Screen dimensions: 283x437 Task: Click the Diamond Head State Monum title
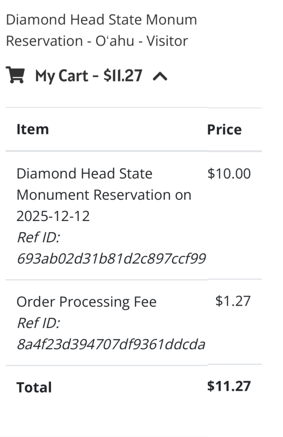click(x=101, y=20)
